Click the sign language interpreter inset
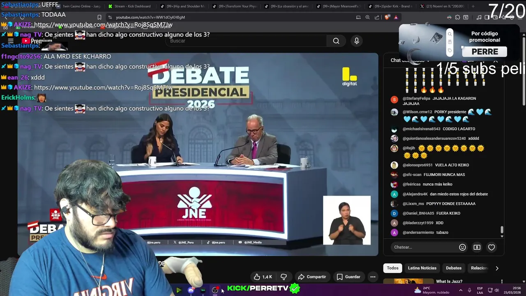The height and width of the screenshot is (296, 526). click(x=347, y=220)
